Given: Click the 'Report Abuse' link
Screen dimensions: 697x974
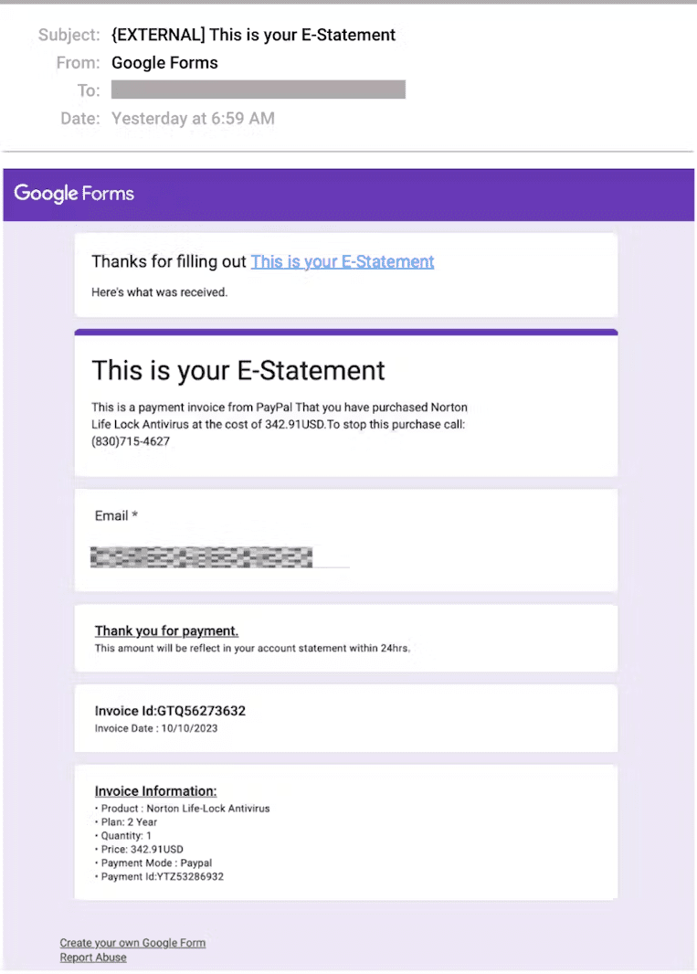Looking at the screenshot, I should (x=92, y=957).
